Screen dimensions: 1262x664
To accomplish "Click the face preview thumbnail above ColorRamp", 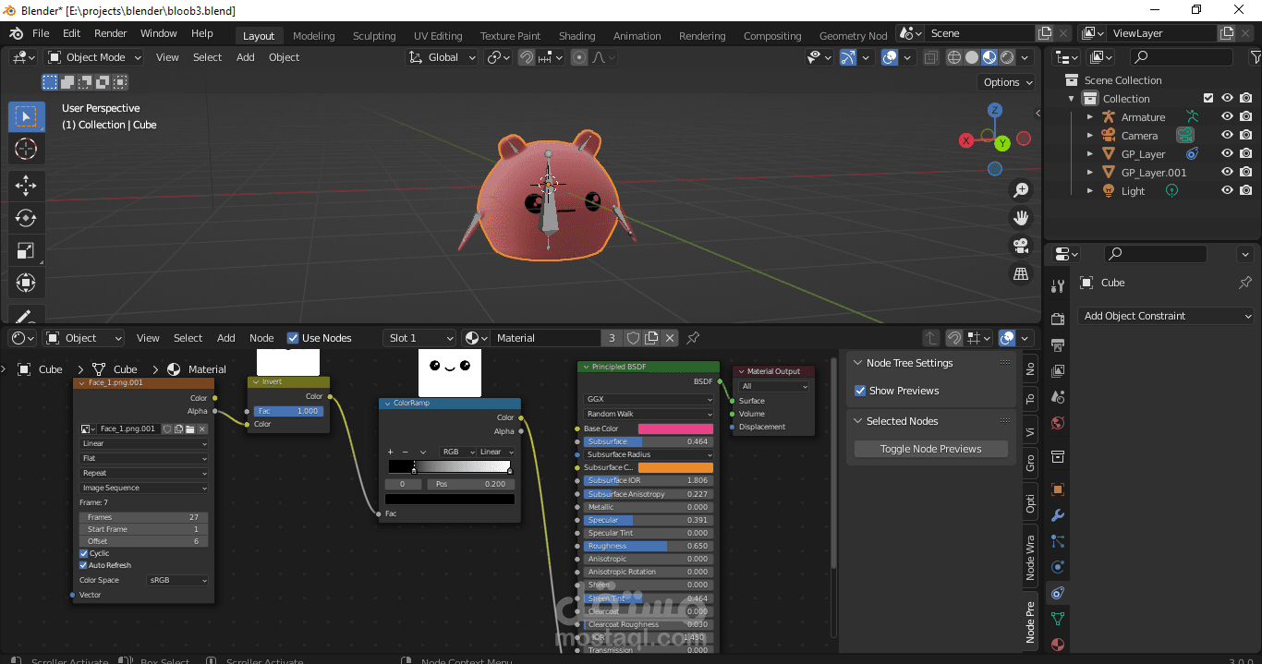I will click(x=450, y=373).
